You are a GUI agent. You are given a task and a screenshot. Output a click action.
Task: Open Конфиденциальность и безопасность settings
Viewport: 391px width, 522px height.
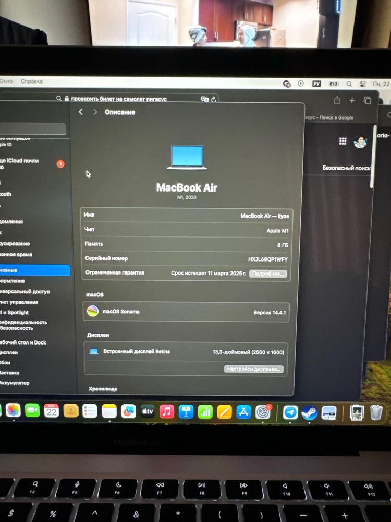[23, 325]
